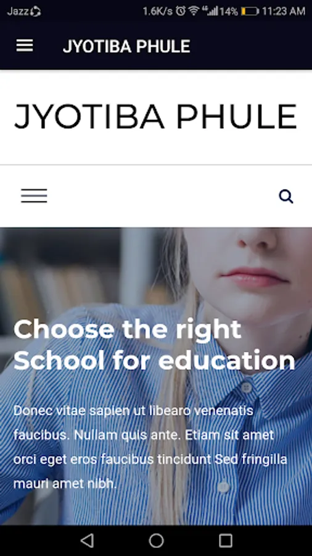Click the JYOTIBA PHULE title in app bar
Image resolution: width=312 pixels, height=556 pixels.
[126, 46]
